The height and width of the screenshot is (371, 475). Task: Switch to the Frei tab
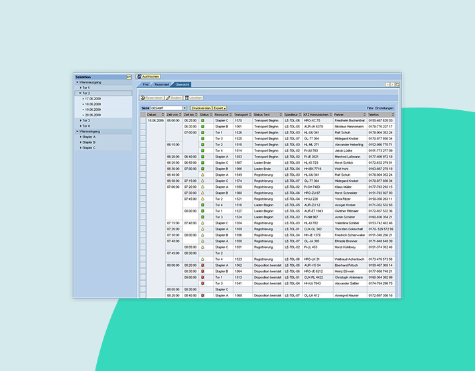point(145,85)
